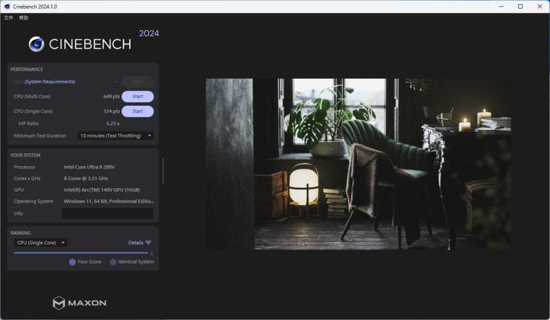Toggle the Your Score legend circle

pos(73,262)
